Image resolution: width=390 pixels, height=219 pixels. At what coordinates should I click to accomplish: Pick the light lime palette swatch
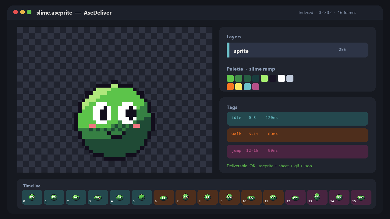pyautogui.click(x=264, y=78)
